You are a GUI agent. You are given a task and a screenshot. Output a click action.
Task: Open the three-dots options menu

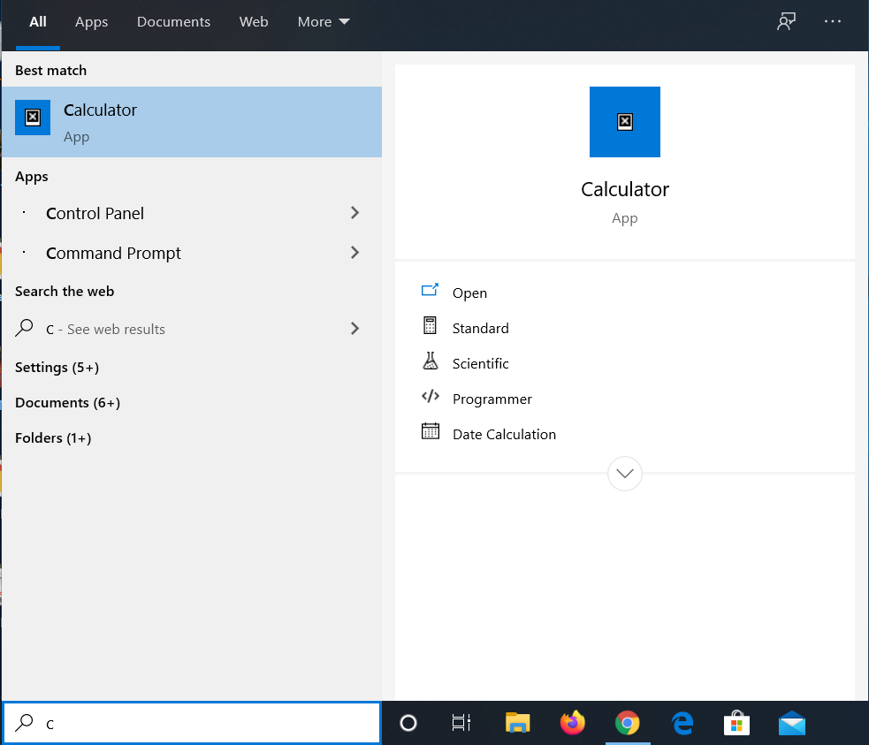click(x=833, y=21)
